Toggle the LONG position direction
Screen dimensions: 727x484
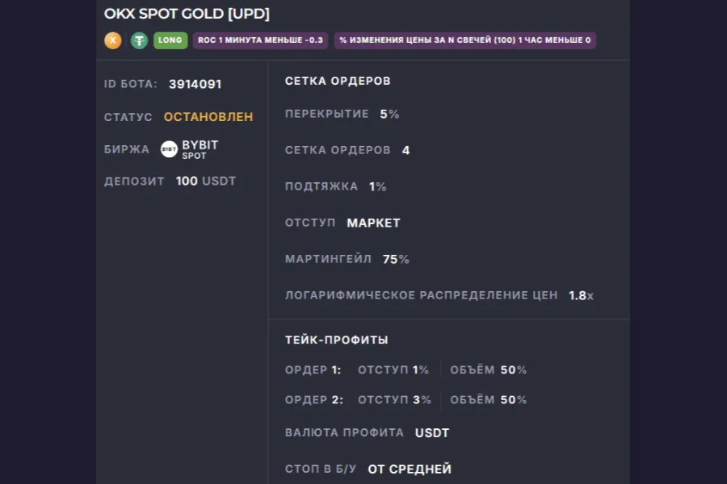click(x=170, y=40)
